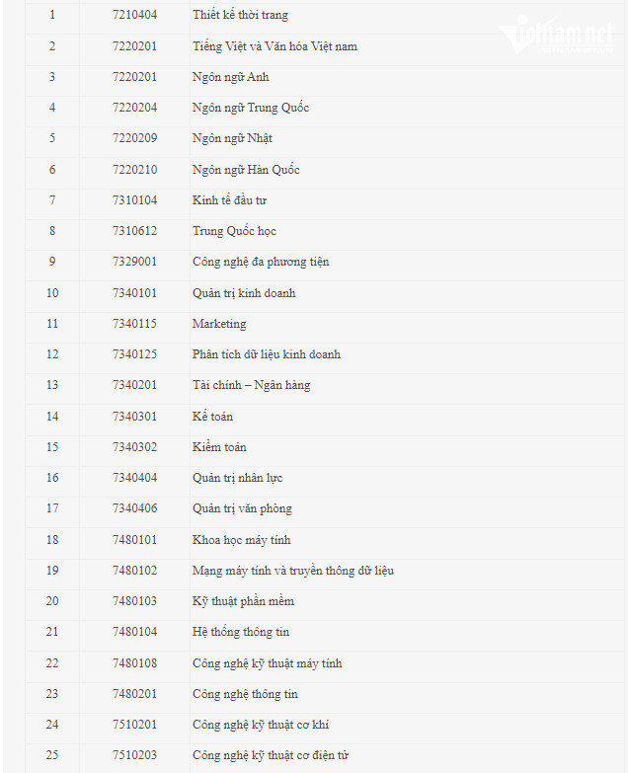Screen dimensions: 628x773
Task: Click code 7480104 for Hệ thống thông tin
Action: (x=134, y=632)
